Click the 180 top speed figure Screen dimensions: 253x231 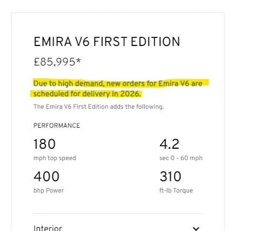click(45, 144)
